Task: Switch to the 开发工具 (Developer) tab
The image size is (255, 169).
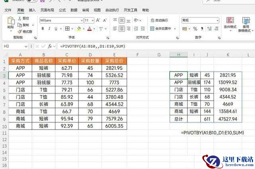Action: pyautogui.click(x=130, y=10)
